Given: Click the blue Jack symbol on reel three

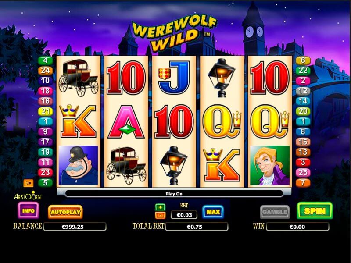Looking at the screenshot, I should click(174, 78).
